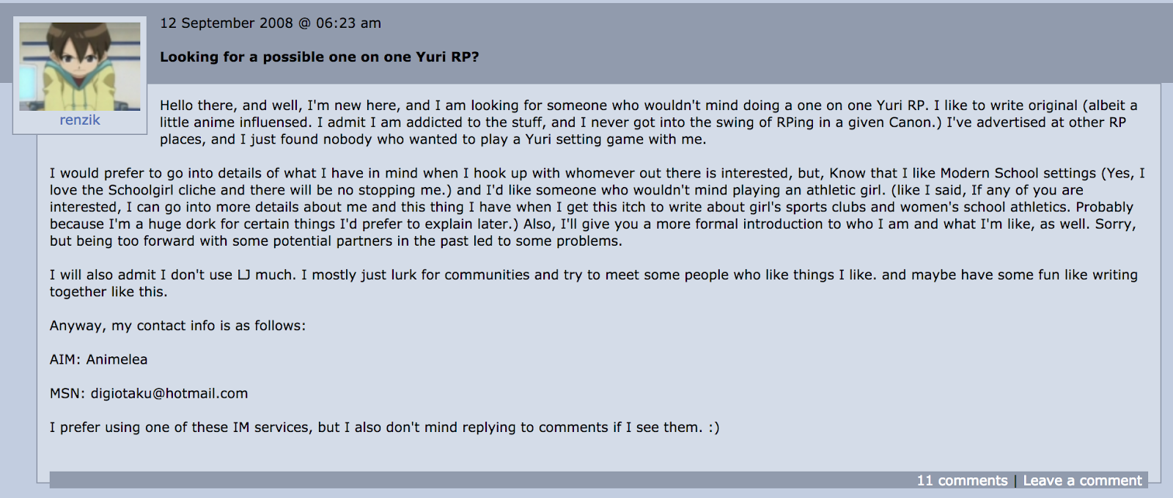The width and height of the screenshot is (1173, 498).
Task: Open renzik's user avatar image
Action: tap(80, 66)
